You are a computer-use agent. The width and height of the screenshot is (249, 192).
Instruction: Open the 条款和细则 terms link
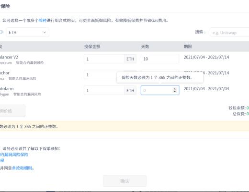click(x=22, y=168)
